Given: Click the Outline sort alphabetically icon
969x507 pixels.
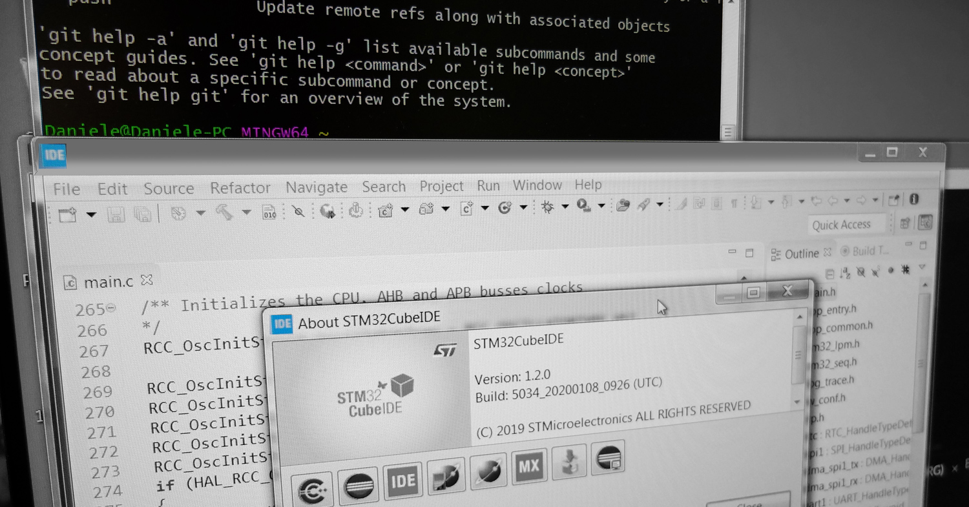Looking at the screenshot, I should 846,273.
